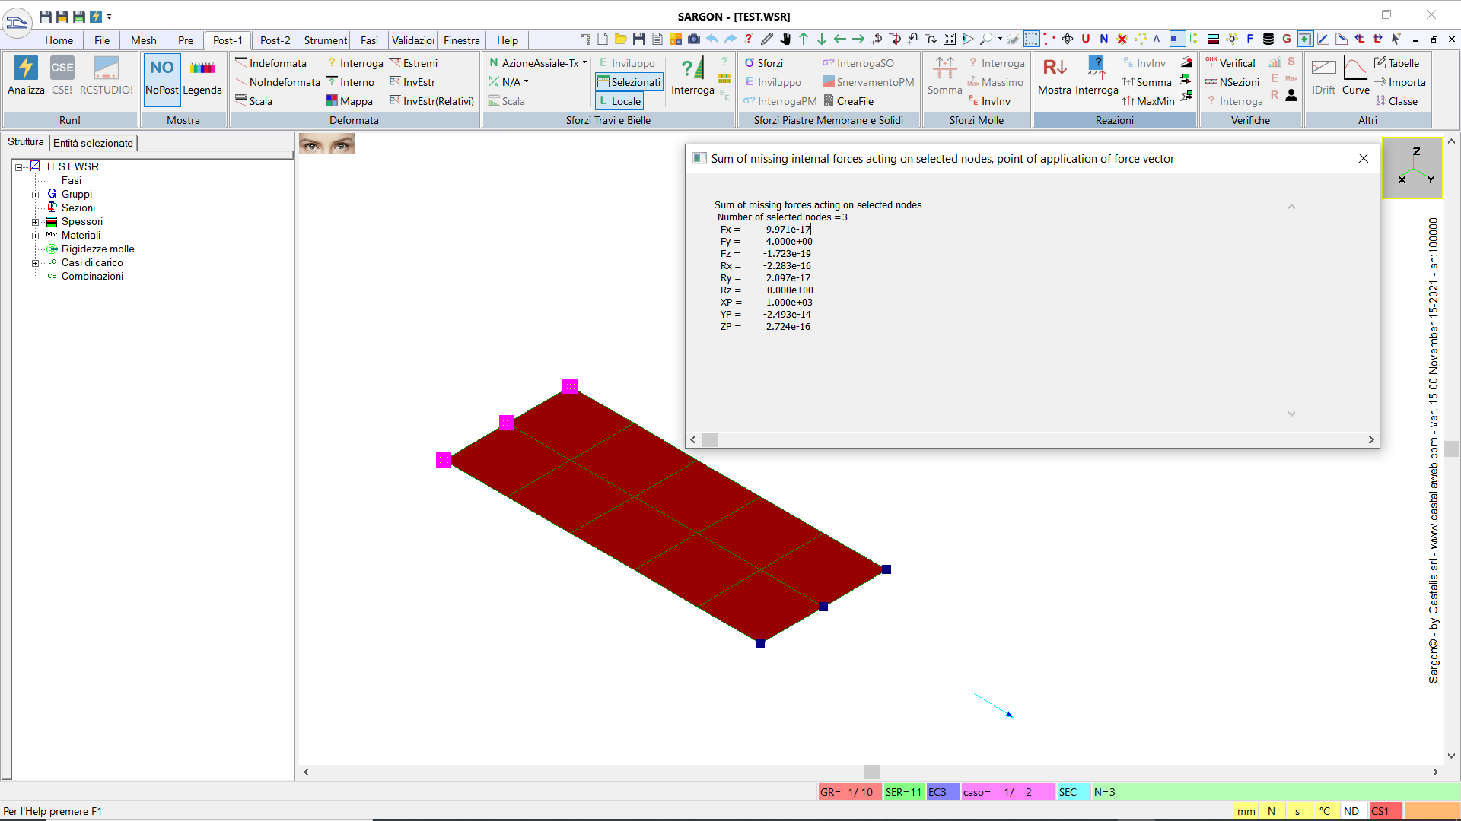The height and width of the screenshot is (821, 1461).
Task: Open CreaFile in plate stress group
Action: coord(848,101)
